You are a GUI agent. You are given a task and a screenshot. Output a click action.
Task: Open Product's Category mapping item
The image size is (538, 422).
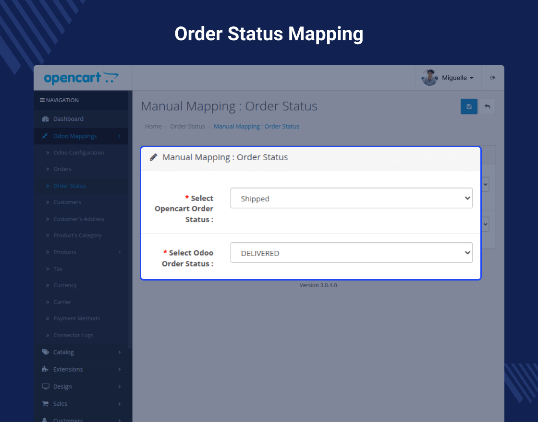(77, 235)
